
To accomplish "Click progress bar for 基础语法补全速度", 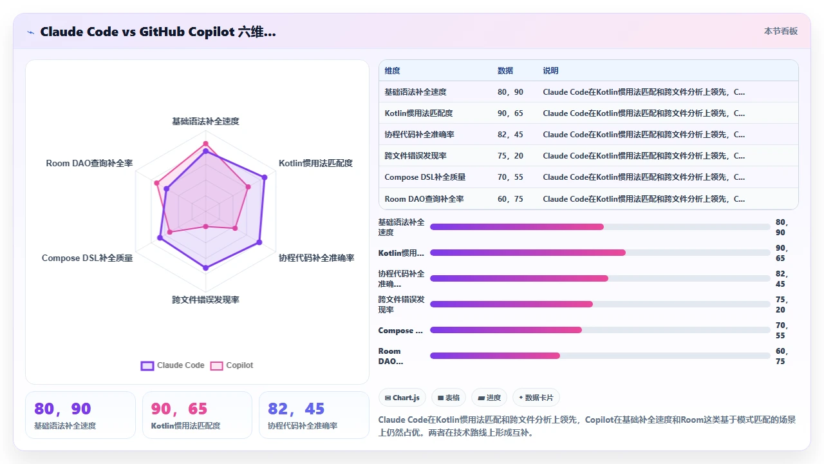I will [600, 227].
